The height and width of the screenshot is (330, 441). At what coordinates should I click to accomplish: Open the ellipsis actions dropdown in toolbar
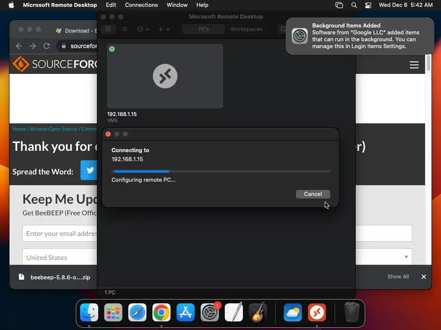coord(143,29)
